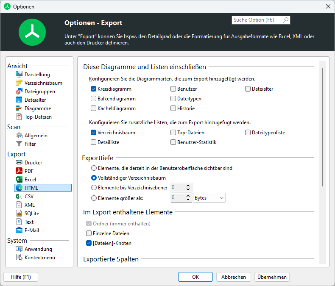Click the search magnifier icon
335x286 pixels.
click(286, 20)
